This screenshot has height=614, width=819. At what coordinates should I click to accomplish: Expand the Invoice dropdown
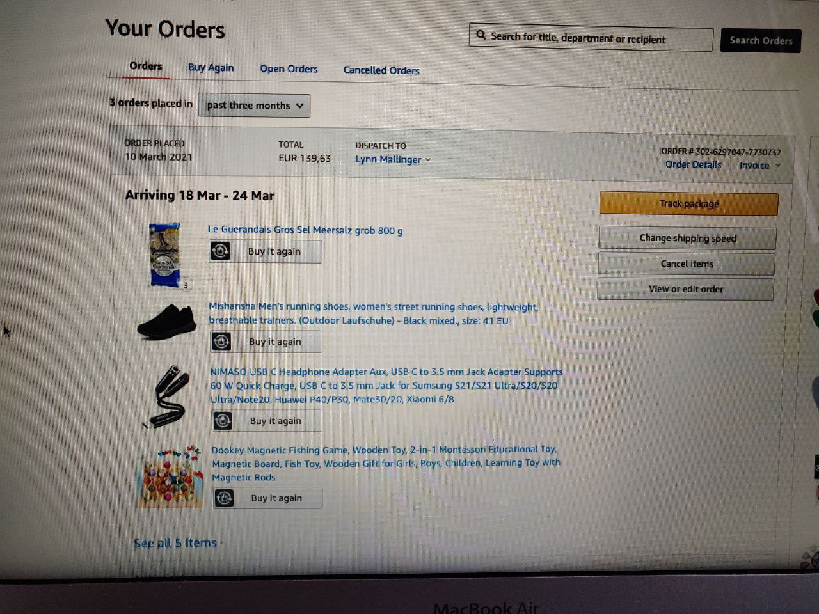coord(760,165)
